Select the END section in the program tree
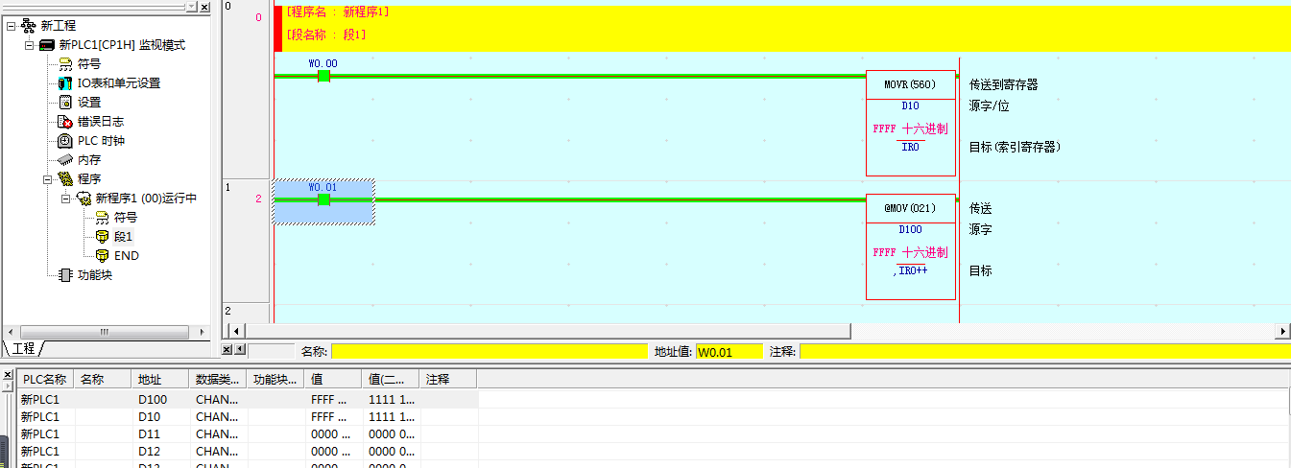 (126, 256)
